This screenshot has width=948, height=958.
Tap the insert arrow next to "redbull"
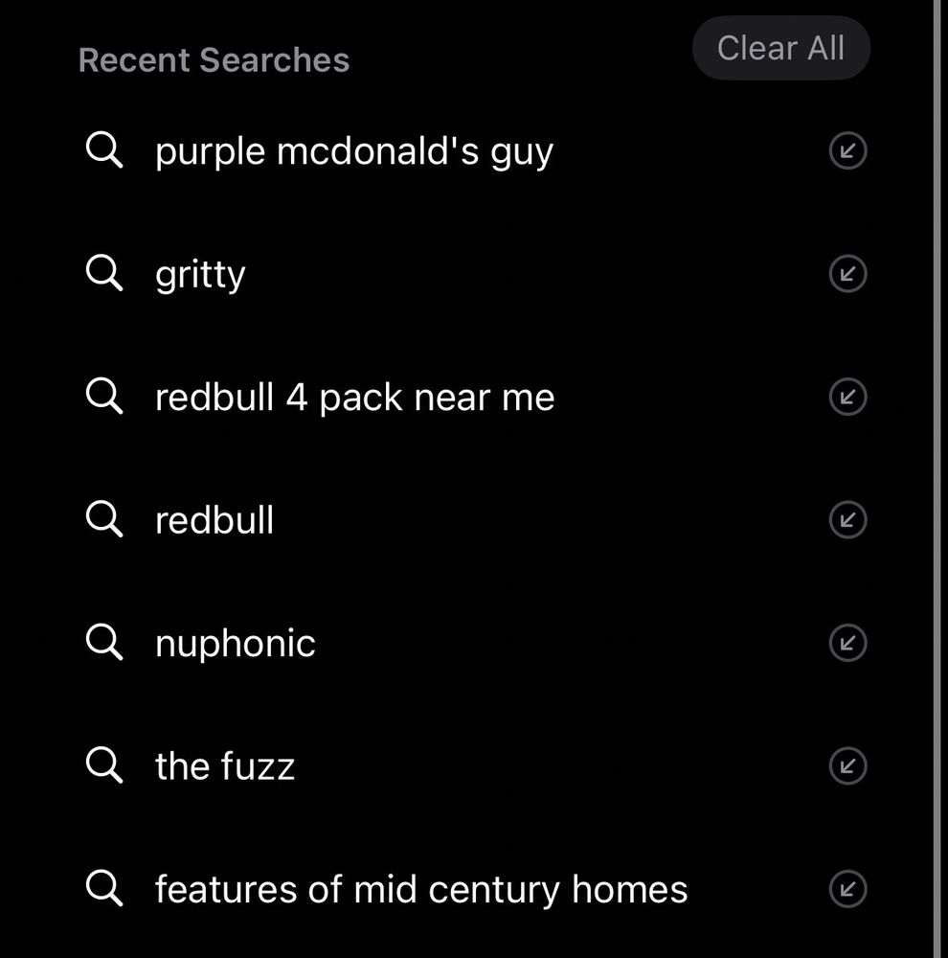(x=846, y=519)
